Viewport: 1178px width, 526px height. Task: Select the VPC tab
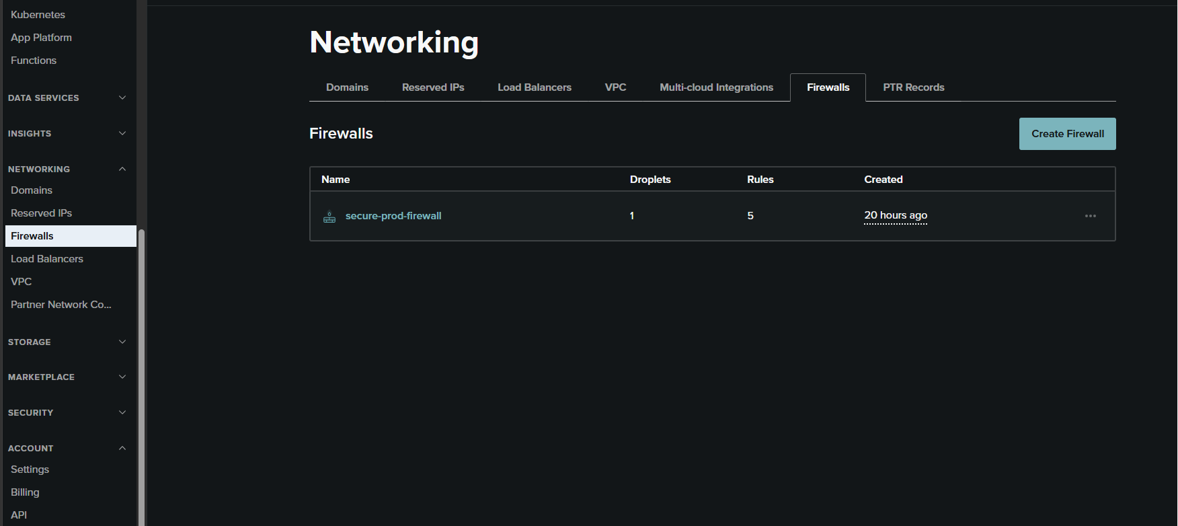(615, 87)
